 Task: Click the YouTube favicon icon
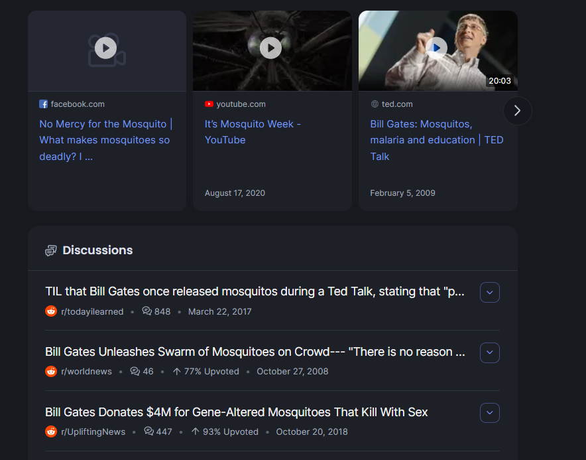coord(209,104)
